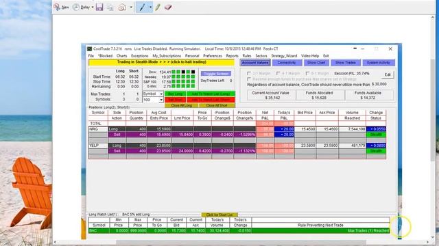
Task: Expand the 100 quantity combo box
Action: click(161, 100)
